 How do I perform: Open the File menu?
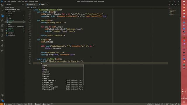tap(5, 1)
